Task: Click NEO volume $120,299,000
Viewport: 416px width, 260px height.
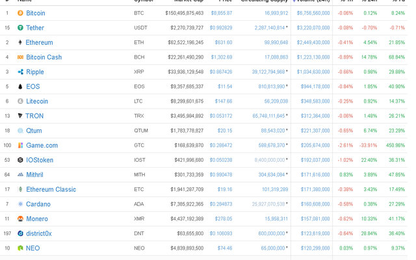Action: click(315, 248)
